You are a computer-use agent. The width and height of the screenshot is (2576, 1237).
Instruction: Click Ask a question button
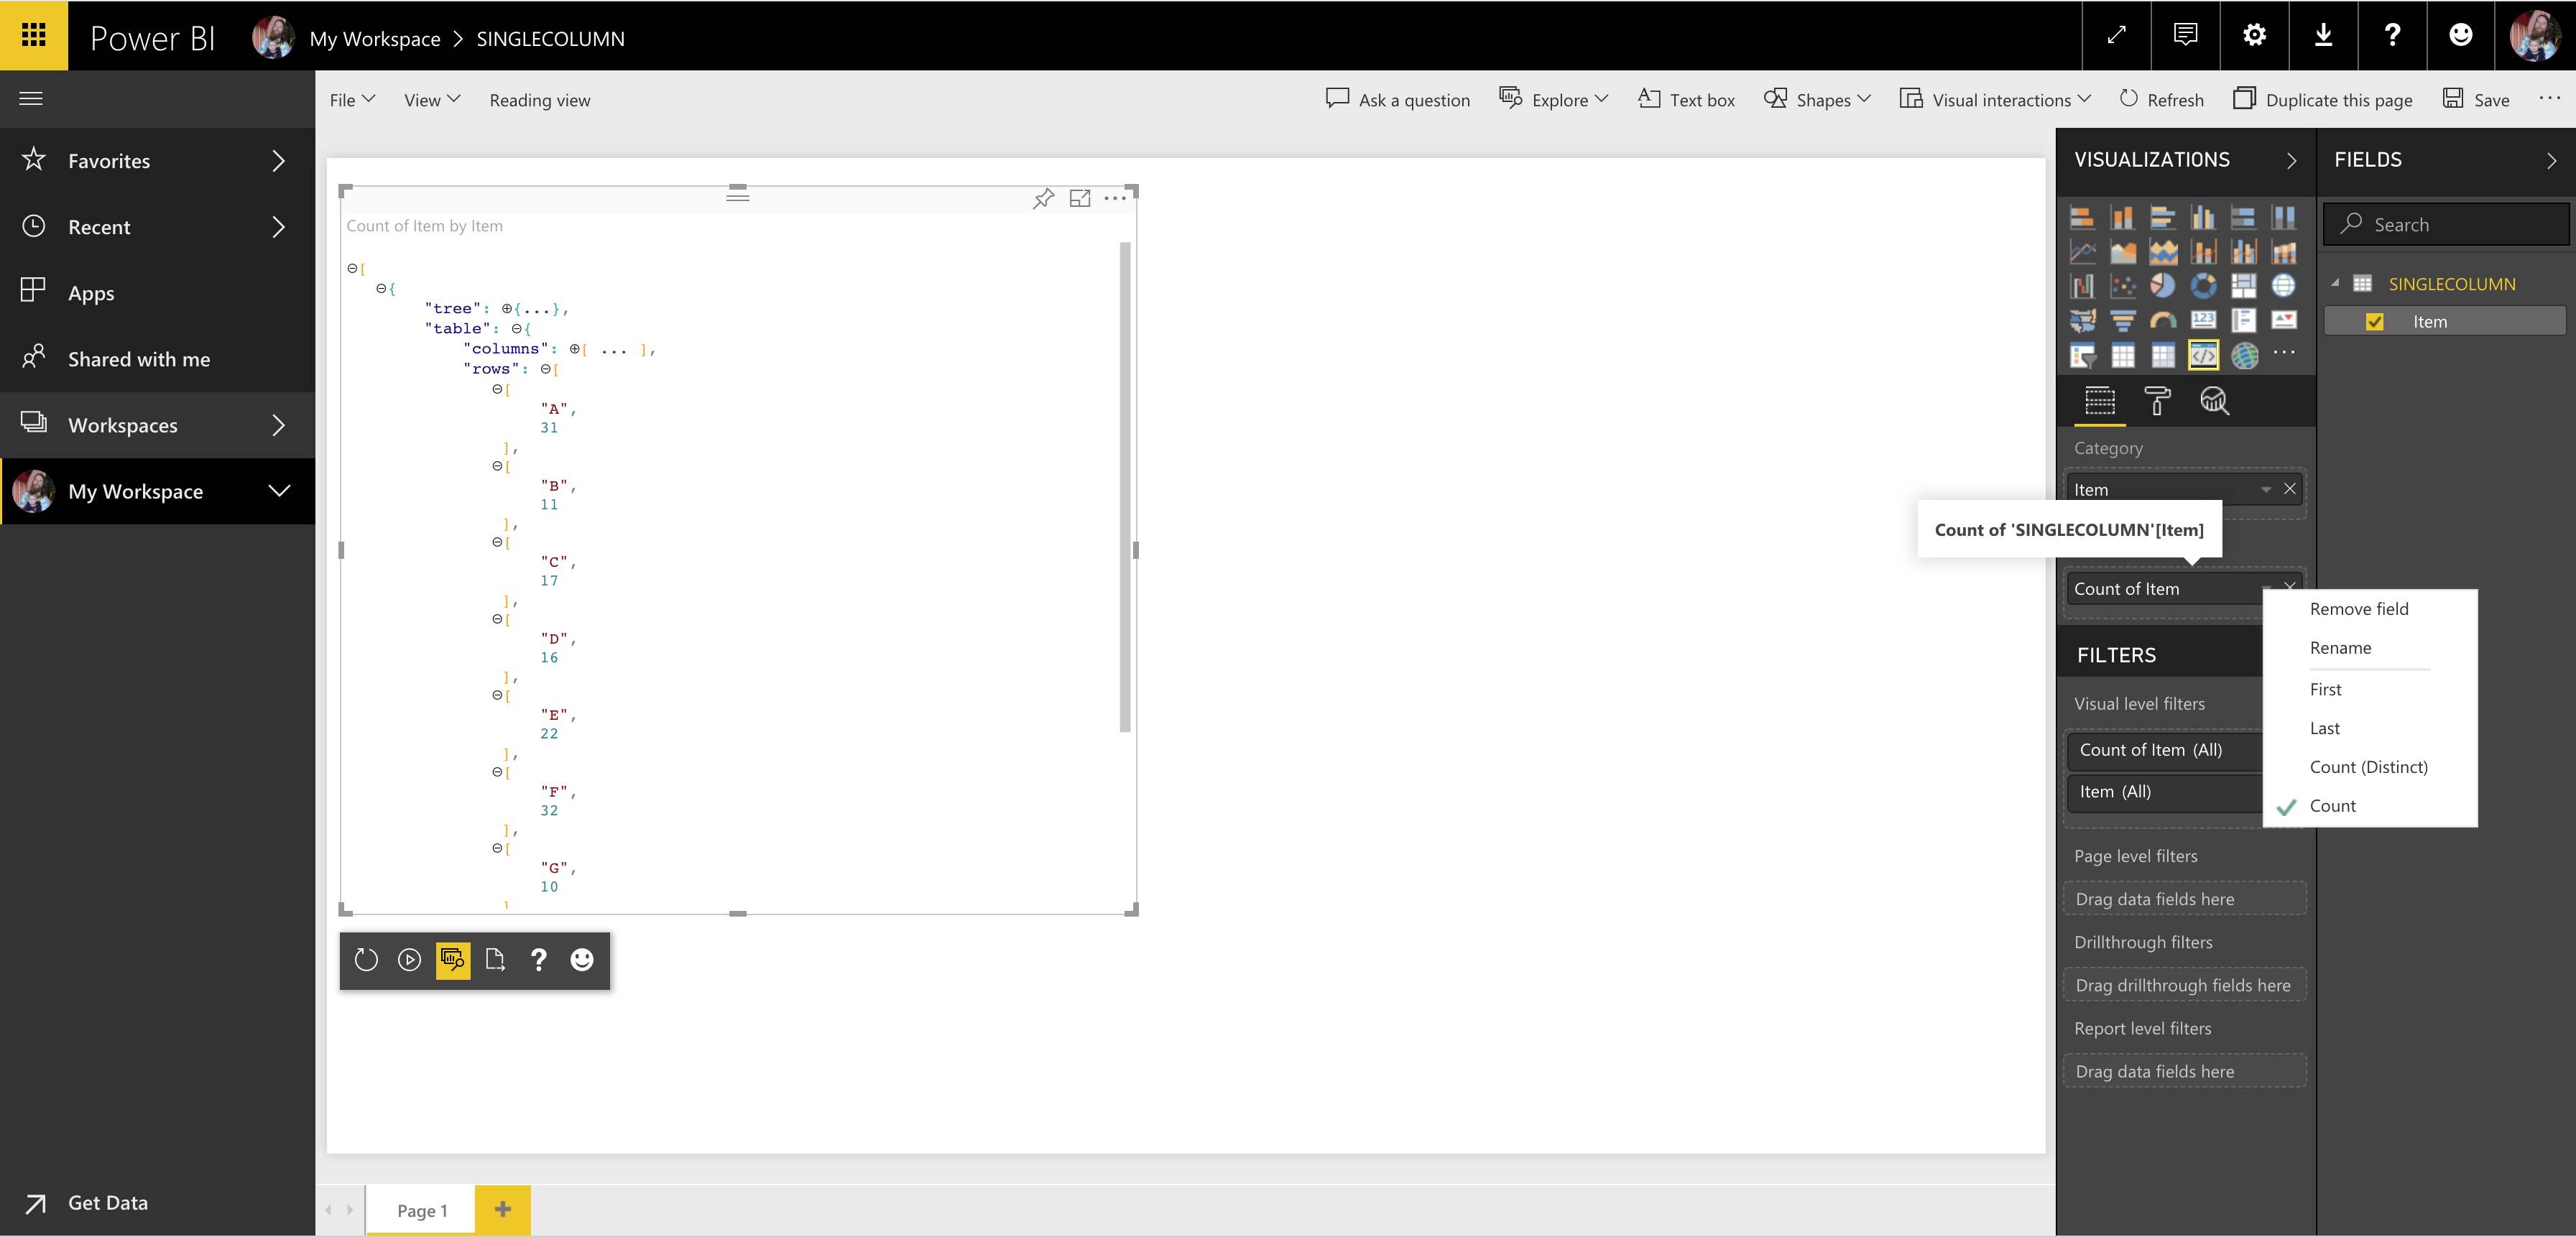(1397, 100)
